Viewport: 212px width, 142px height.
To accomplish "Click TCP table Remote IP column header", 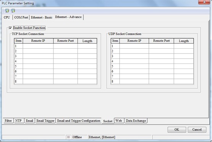I will [x=38, y=41].
